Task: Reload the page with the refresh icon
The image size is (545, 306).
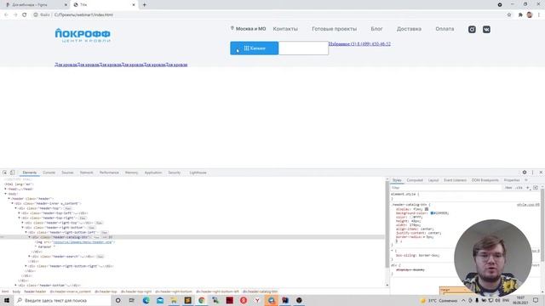Action: (x=25, y=15)
